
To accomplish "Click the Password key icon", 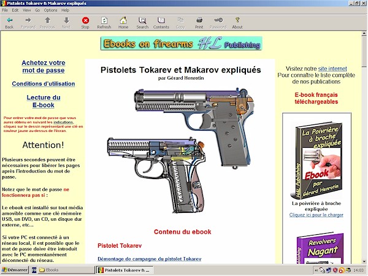I will click(218, 23).
